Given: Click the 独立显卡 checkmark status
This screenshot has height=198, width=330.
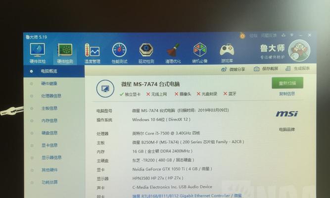Looking at the screenshot, I should click(x=130, y=94).
